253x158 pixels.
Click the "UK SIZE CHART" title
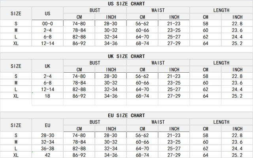(x=126, y=56)
